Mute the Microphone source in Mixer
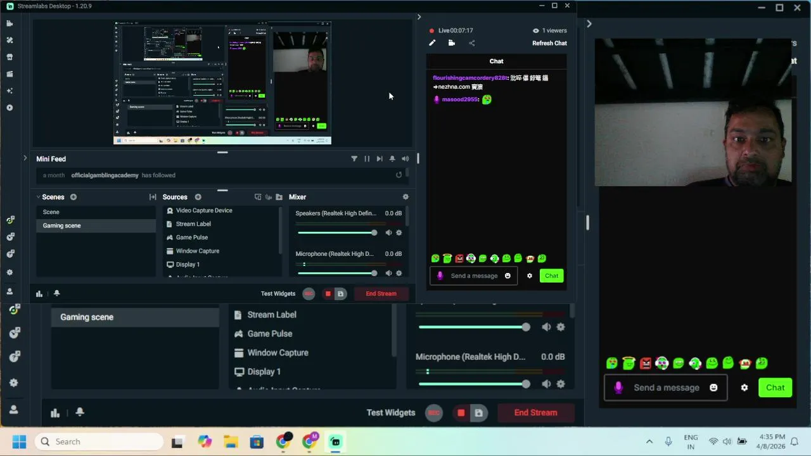Screen dimensions: 811x456 tap(388, 274)
